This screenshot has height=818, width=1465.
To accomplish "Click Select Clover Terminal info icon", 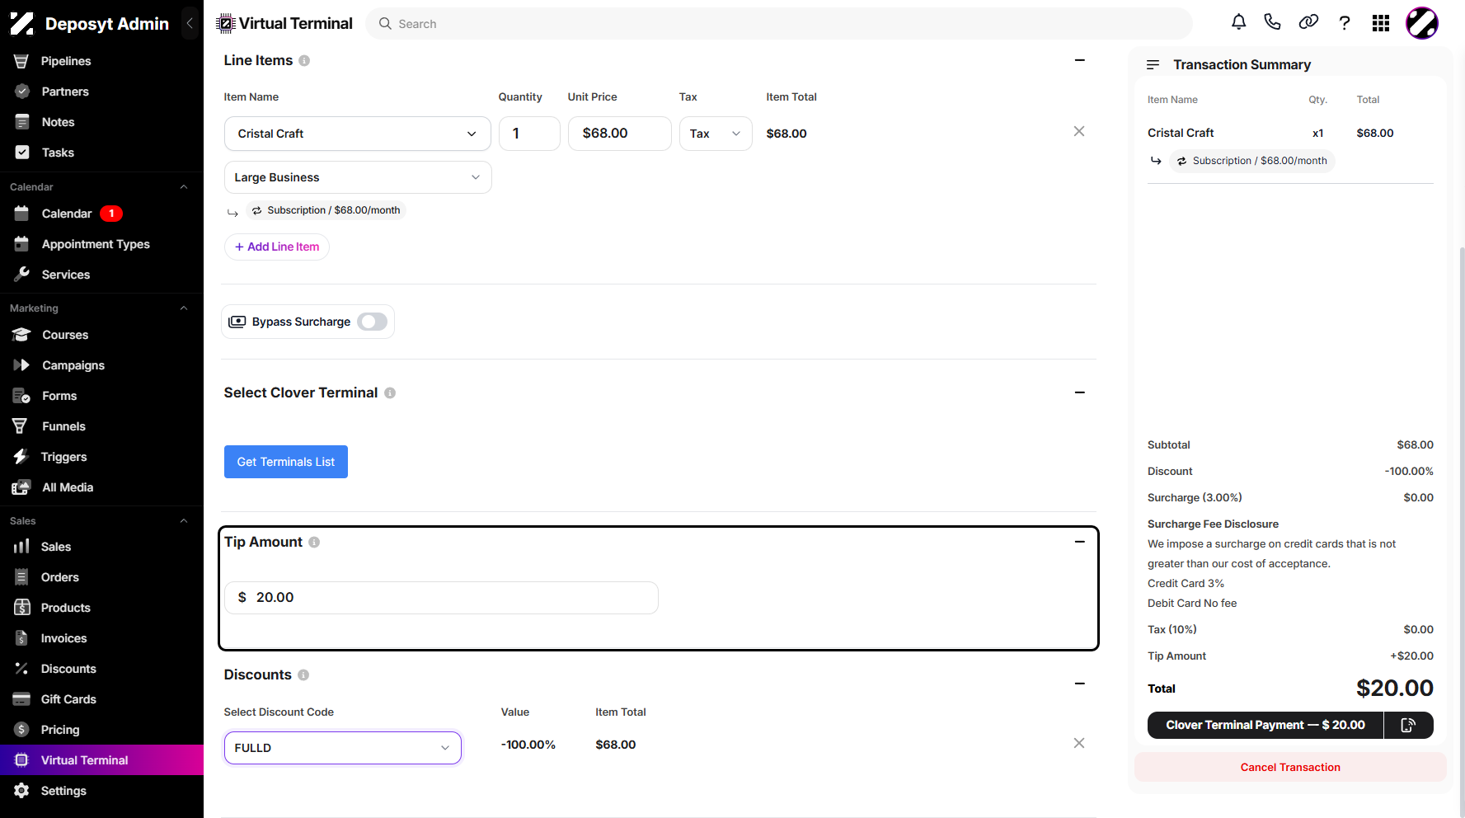I will tap(390, 393).
